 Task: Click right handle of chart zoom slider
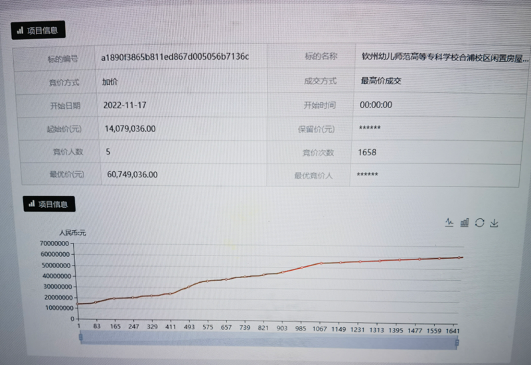pos(457,342)
